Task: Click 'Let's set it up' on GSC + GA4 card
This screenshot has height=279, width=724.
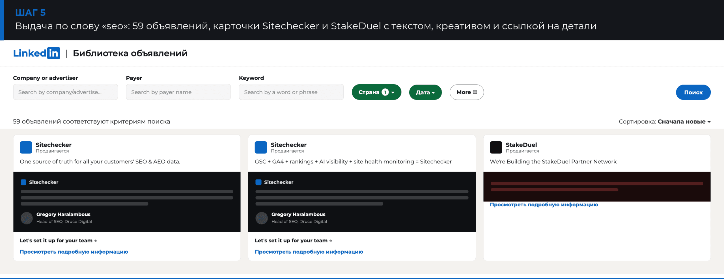Action: pos(293,241)
